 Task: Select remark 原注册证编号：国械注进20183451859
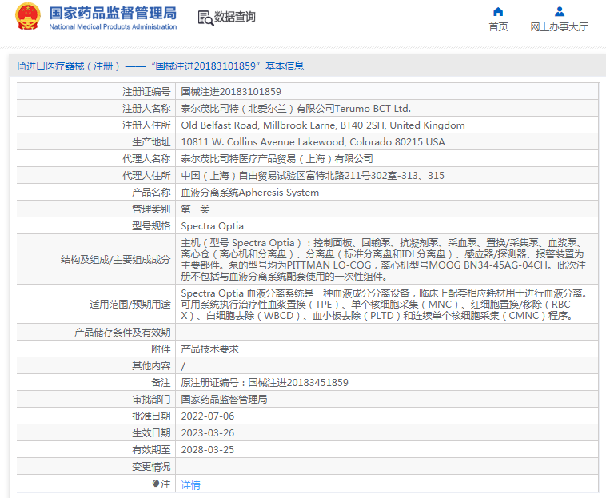click(x=265, y=382)
